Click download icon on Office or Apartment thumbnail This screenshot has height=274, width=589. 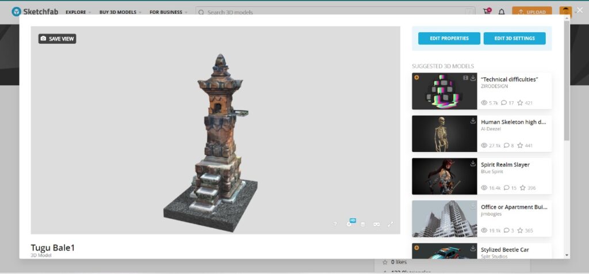pyautogui.click(x=473, y=205)
